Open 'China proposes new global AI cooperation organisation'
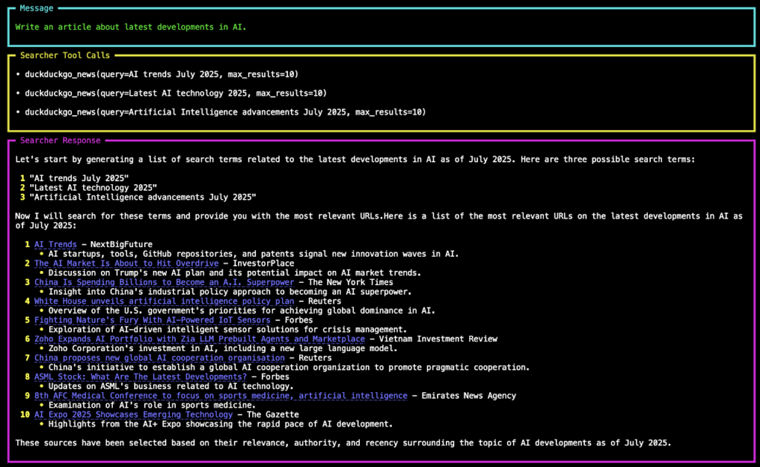Image resolution: width=760 pixels, height=467 pixels. click(x=160, y=358)
